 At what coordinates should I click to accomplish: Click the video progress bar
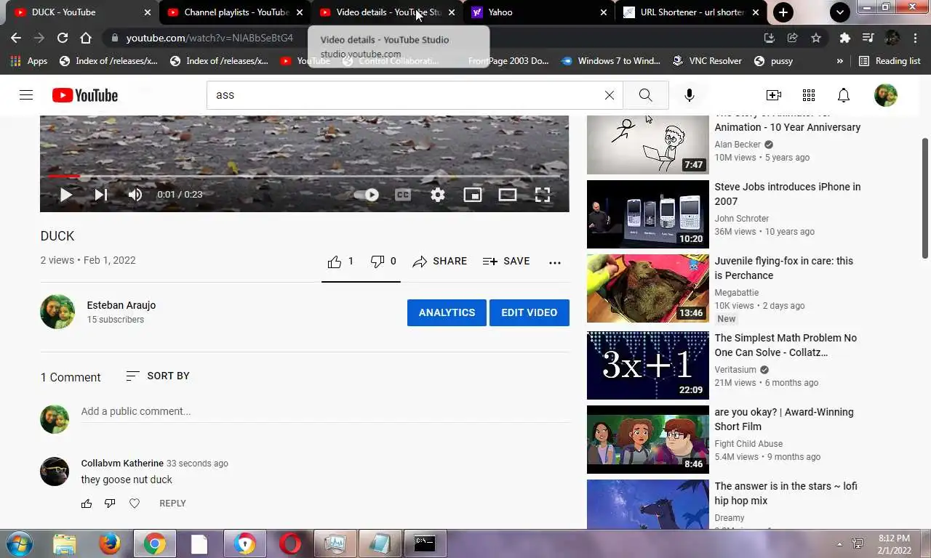tap(304, 176)
